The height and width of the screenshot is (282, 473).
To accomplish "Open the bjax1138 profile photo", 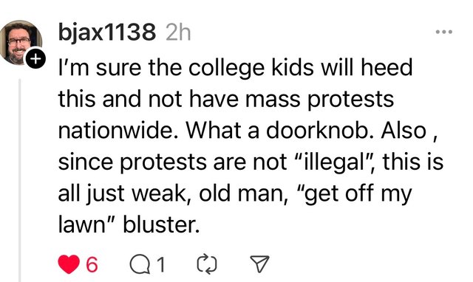I will [x=21, y=42].
